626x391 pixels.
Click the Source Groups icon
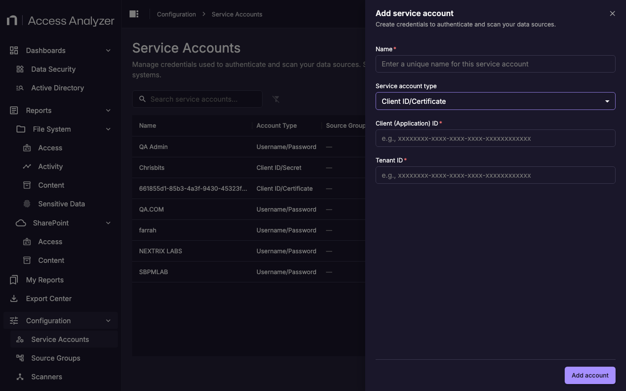click(x=20, y=358)
